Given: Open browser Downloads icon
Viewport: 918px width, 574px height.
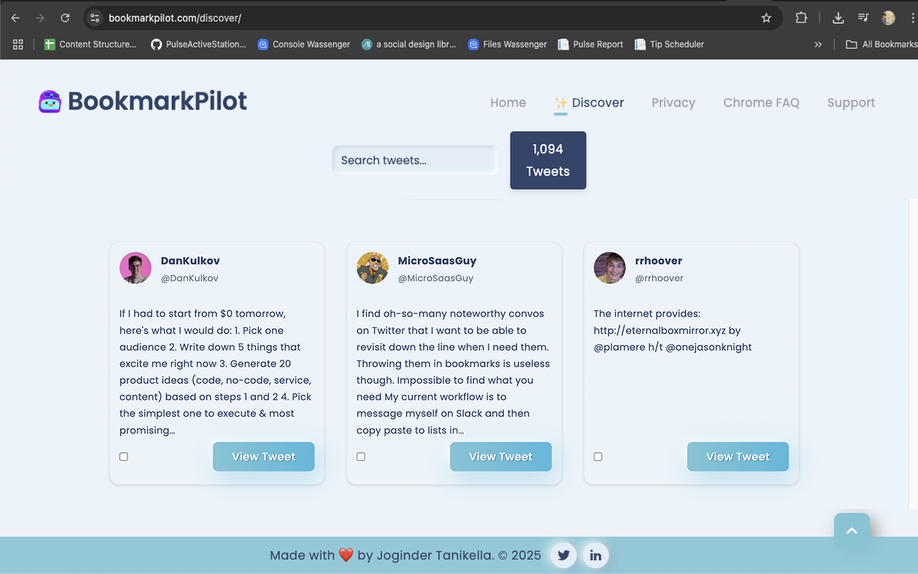Looking at the screenshot, I should [x=838, y=18].
